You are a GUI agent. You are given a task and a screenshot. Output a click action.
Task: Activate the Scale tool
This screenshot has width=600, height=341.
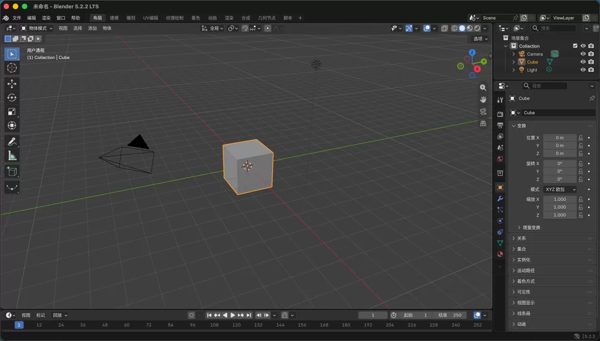point(12,111)
